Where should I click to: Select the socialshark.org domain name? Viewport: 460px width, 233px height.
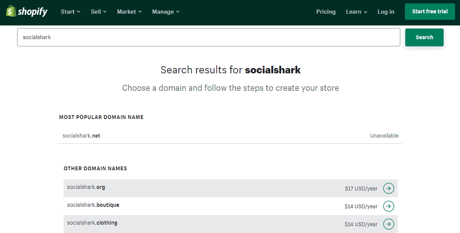click(x=86, y=187)
